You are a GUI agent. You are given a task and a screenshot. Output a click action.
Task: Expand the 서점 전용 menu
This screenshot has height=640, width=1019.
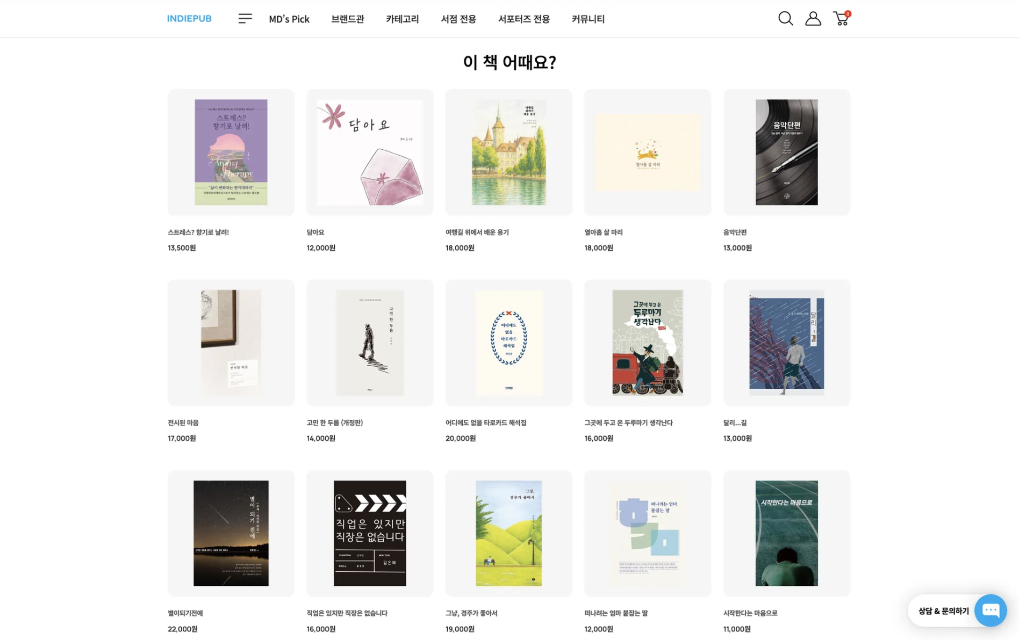point(458,19)
